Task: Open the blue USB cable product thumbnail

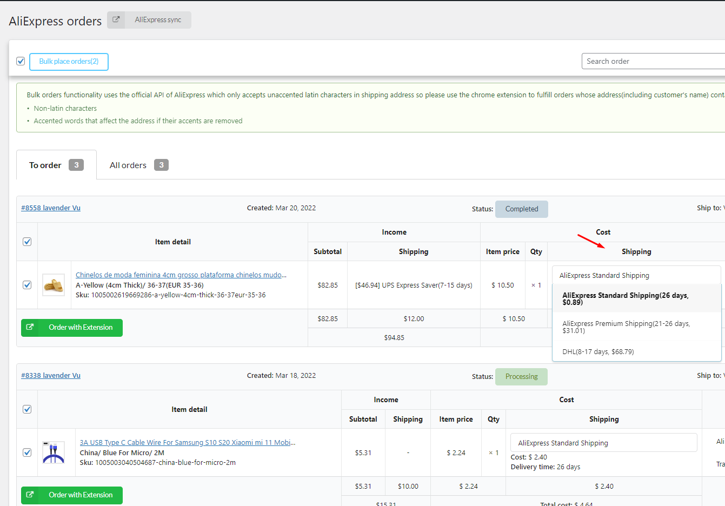Action: [x=54, y=452]
